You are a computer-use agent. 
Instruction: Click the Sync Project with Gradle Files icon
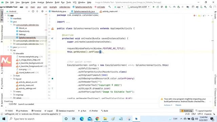[197, 7]
